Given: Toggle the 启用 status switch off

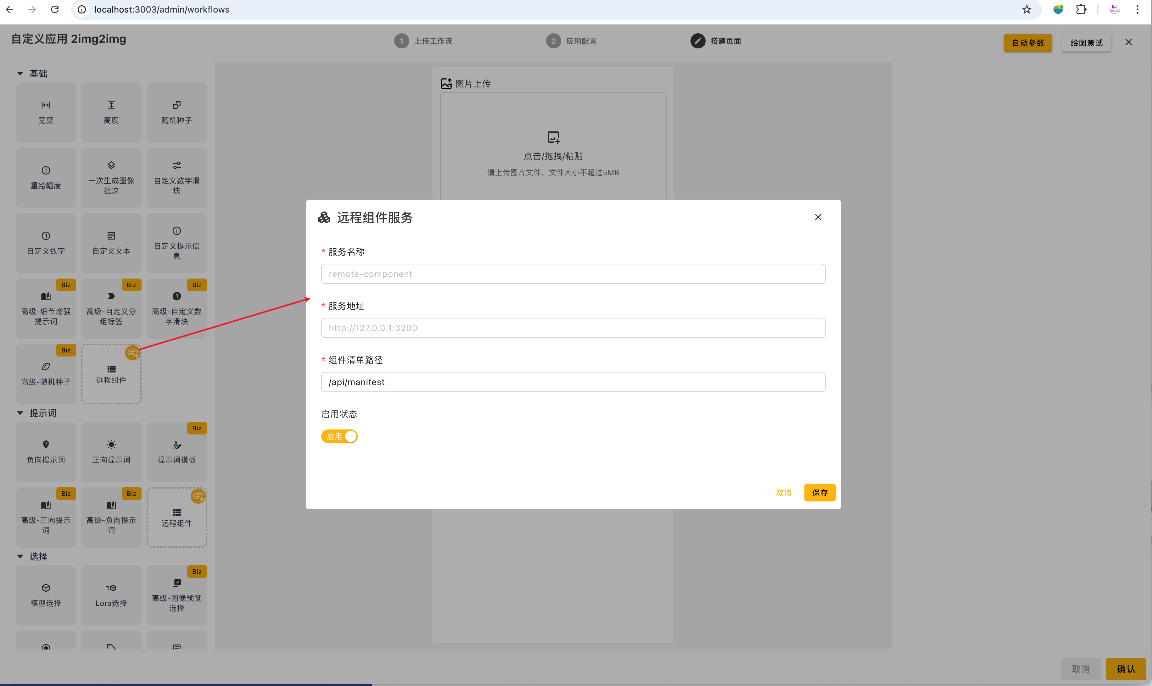Looking at the screenshot, I should click(x=339, y=436).
